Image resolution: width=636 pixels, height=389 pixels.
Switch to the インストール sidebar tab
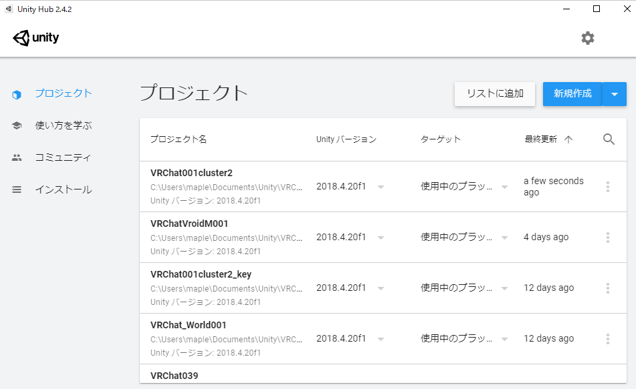(x=64, y=189)
